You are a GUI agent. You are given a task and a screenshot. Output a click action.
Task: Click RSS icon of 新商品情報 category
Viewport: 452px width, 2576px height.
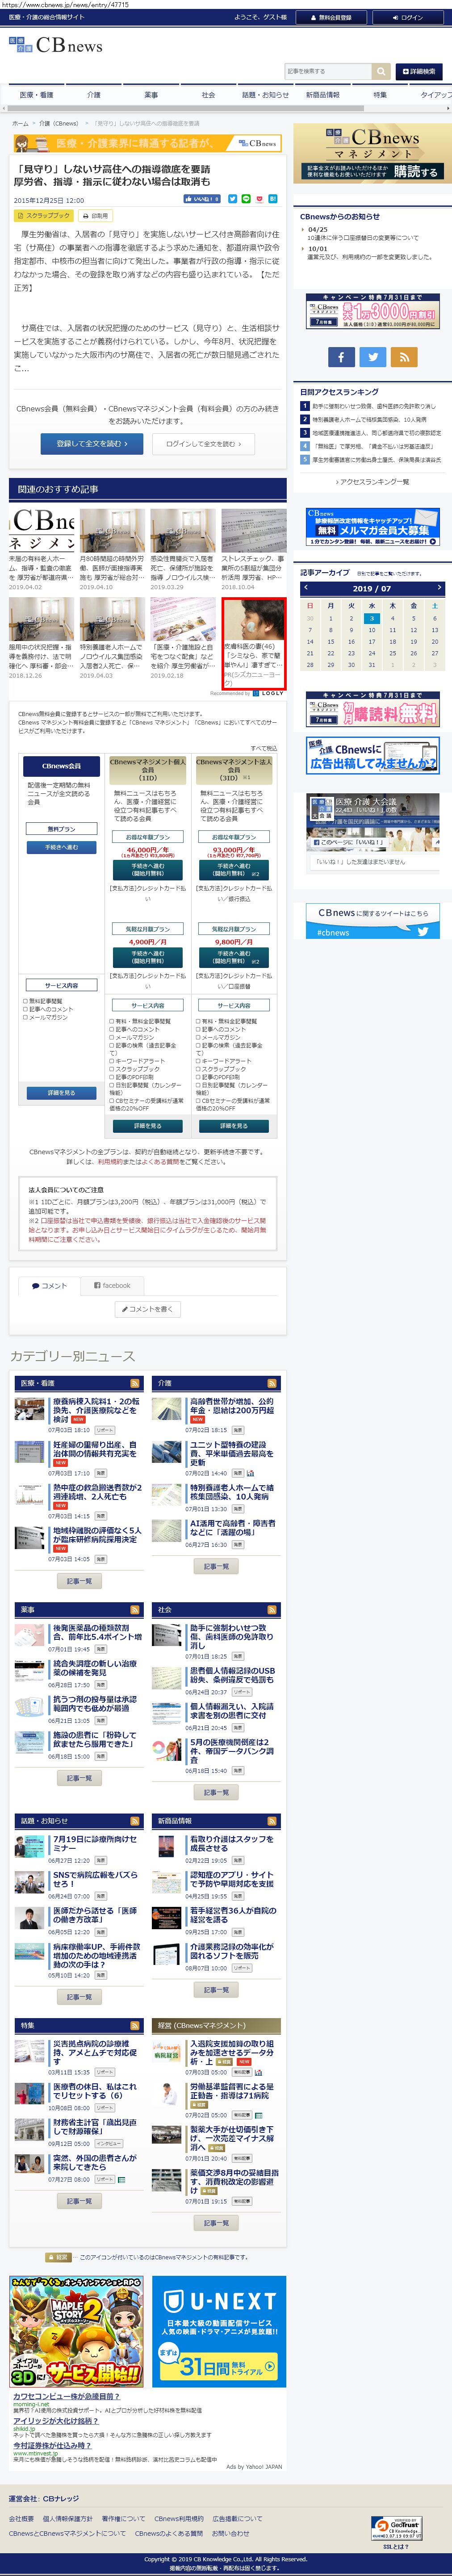click(x=272, y=1821)
